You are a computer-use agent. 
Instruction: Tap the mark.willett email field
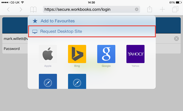coord(15,39)
